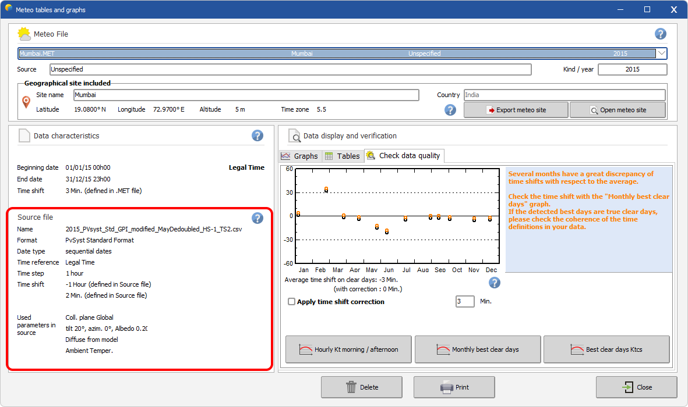Click the Time zone value 5.5
This screenshot has height=407, width=688.
(322, 109)
